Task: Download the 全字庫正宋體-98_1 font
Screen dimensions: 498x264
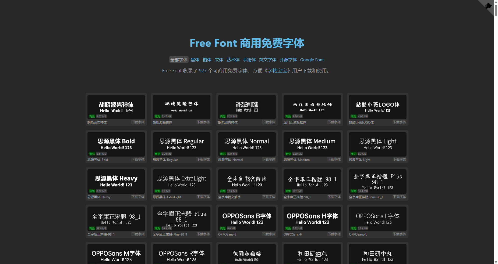Action: [x=138, y=234]
